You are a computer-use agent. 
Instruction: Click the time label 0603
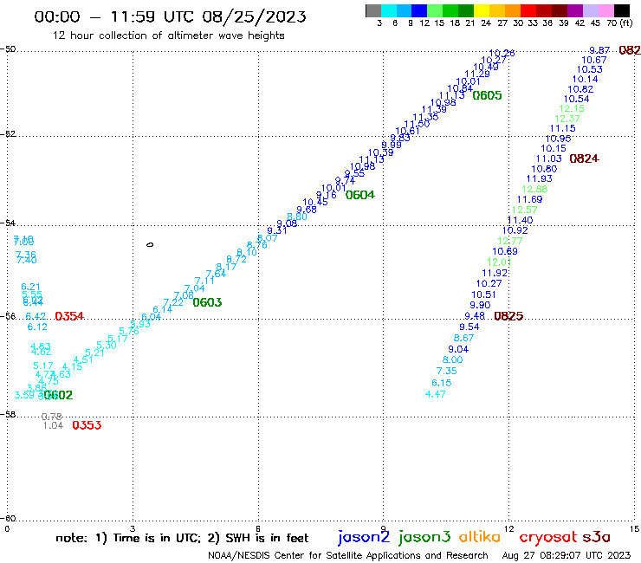tap(207, 302)
